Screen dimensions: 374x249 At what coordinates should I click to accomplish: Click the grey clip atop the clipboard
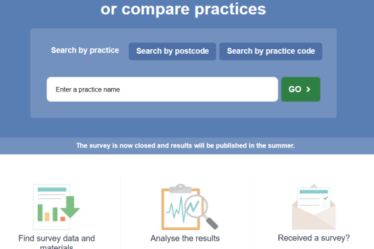click(181, 188)
